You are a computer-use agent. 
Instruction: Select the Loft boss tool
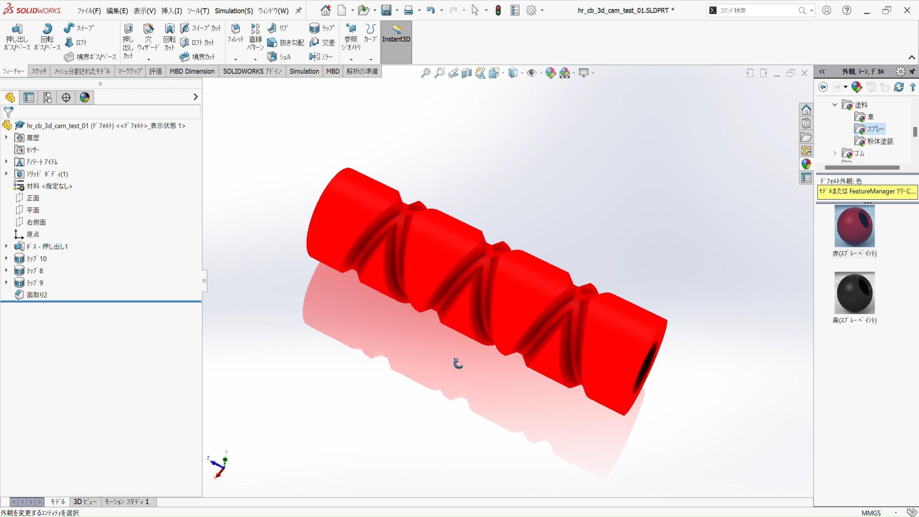click(x=76, y=43)
